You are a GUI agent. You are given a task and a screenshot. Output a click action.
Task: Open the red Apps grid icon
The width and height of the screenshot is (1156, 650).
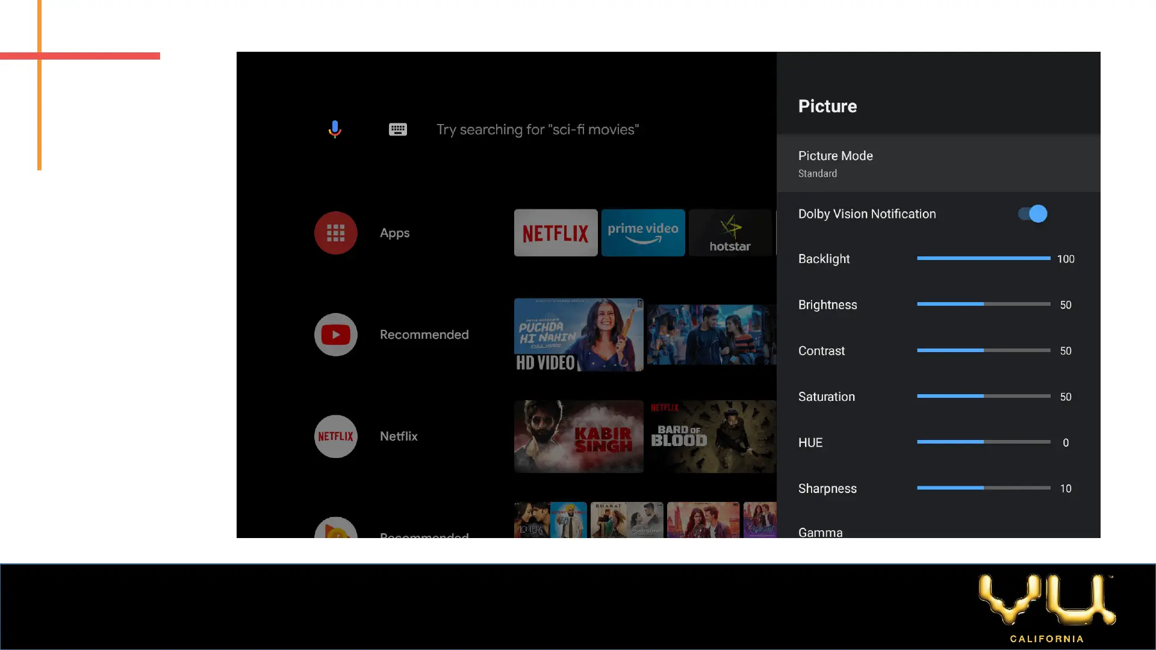point(335,233)
